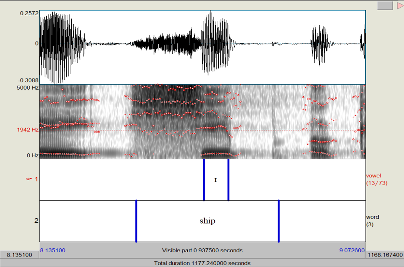Play the 'Total duration 1177.240000 seconds' bar

(202, 263)
